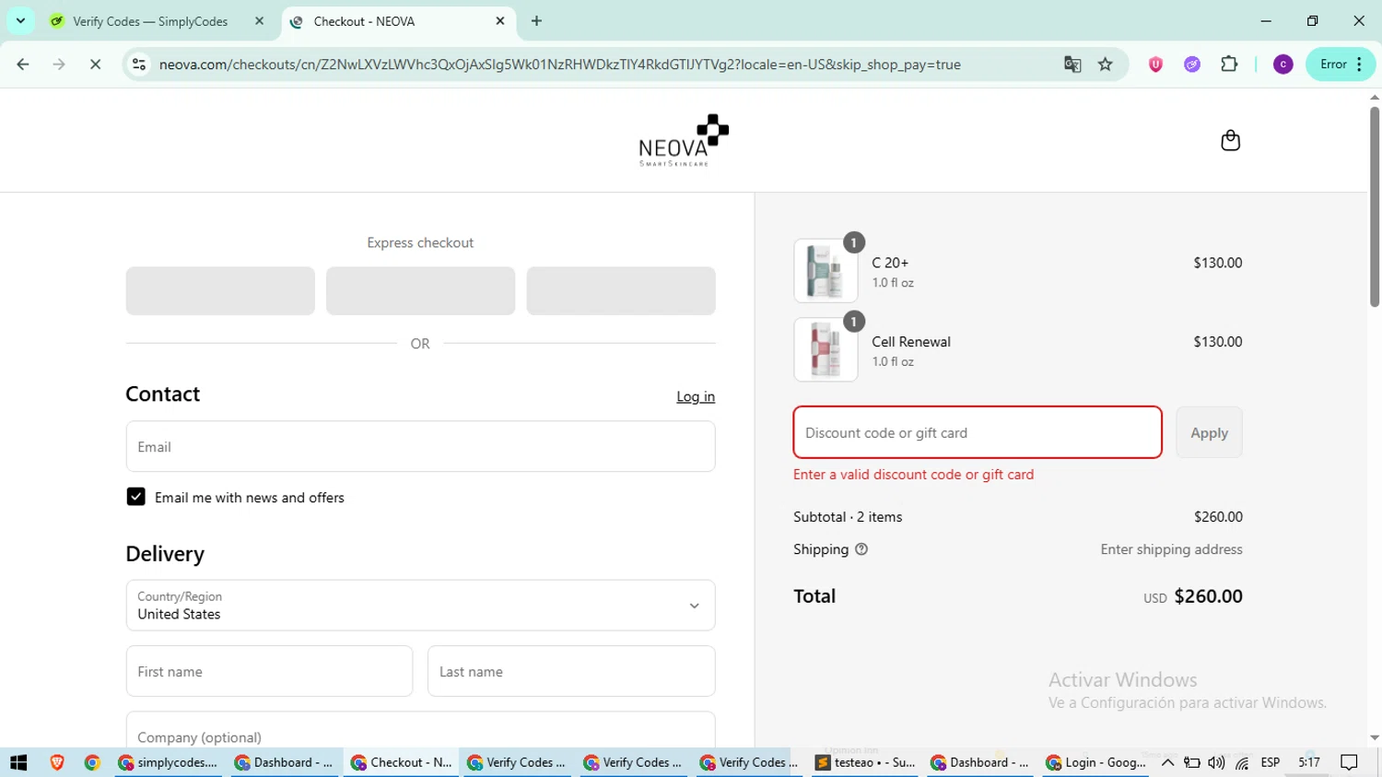Open the new tab plus button
The width and height of the screenshot is (1382, 777).
[x=536, y=21]
